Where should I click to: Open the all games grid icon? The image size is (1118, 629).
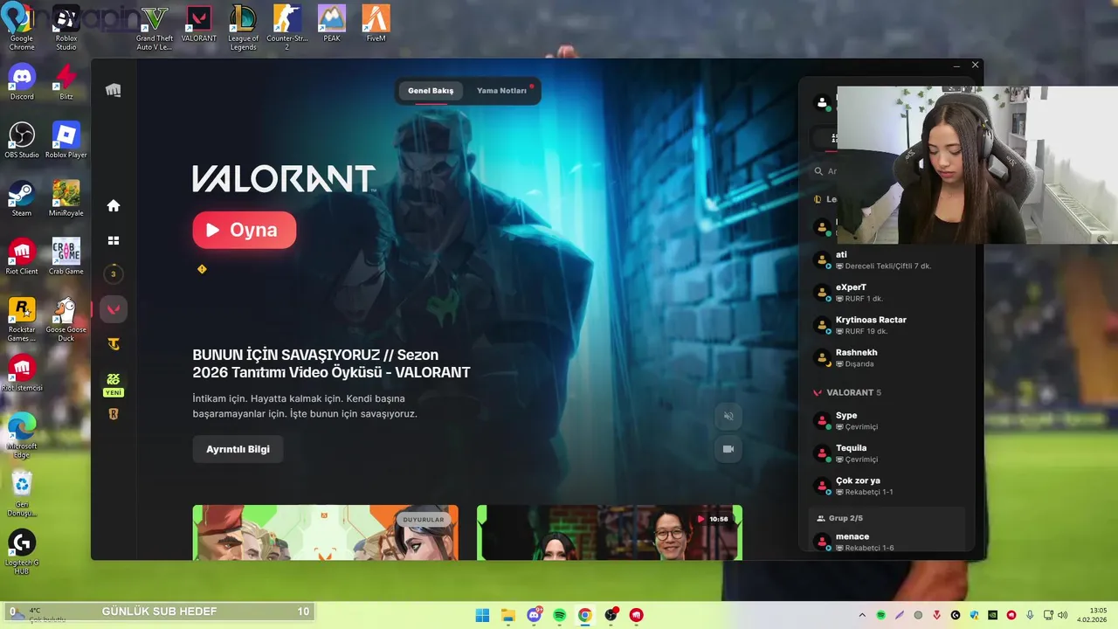114,240
